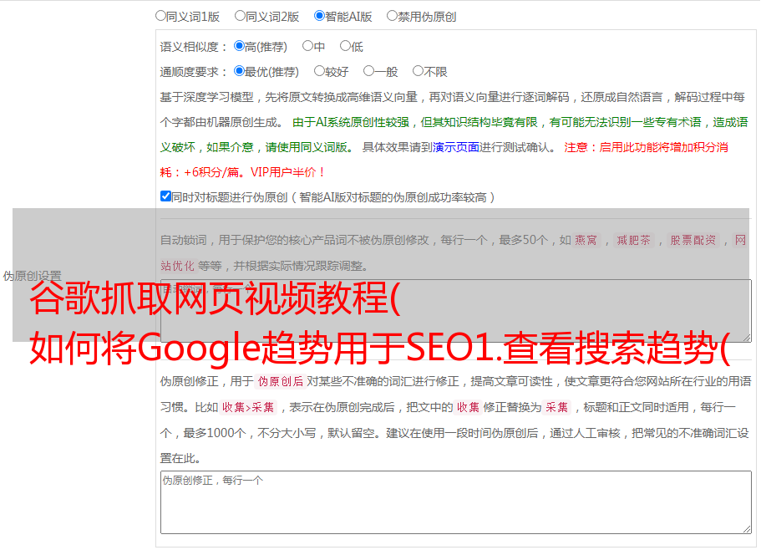Click the 伪原创修正，每行一个 text area
This screenshot has width=761, height=550.
click(455, 502)
